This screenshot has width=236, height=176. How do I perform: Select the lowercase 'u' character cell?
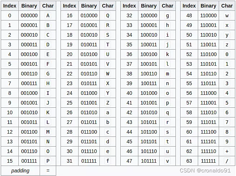click(x=168, y=151)
